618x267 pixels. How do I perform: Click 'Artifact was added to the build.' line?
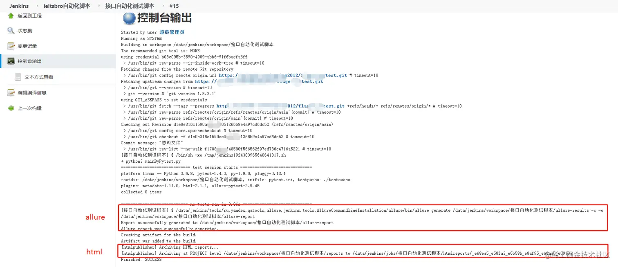[x=159, y=241]
